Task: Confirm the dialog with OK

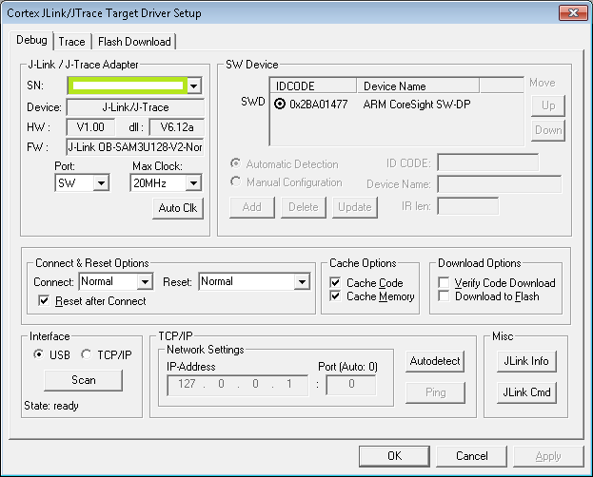Action: click(x=394, y=456)
